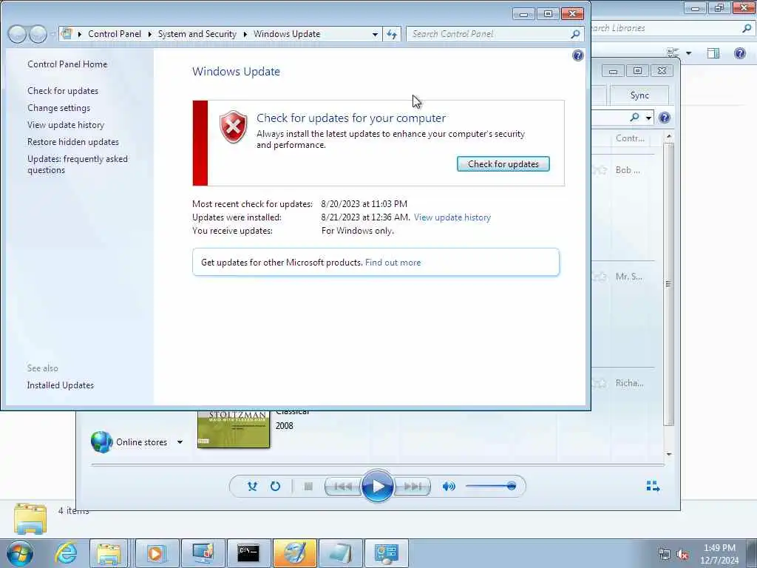Switch Media Player to Now Playing view
Screen dimensions: 757x568
click(653, 486)
